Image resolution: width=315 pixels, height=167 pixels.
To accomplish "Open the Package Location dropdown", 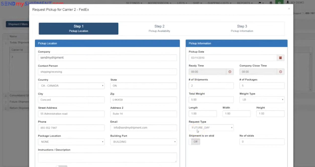I will coord(71,142).
